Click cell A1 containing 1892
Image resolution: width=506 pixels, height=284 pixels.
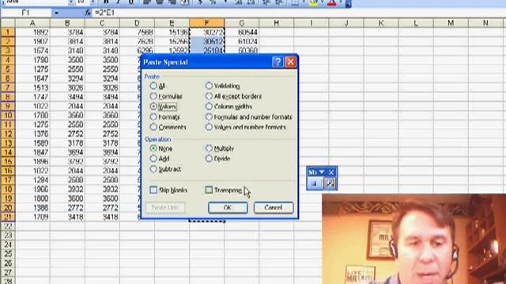pos(32,32)
